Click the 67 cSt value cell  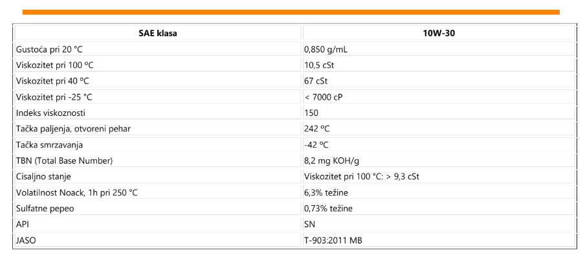(x=315, y=81)
